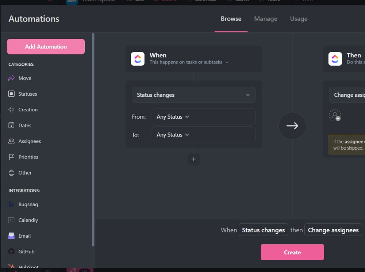Click the Dates category label
This screenshot has height=272, width=365.
coord(25,125)
